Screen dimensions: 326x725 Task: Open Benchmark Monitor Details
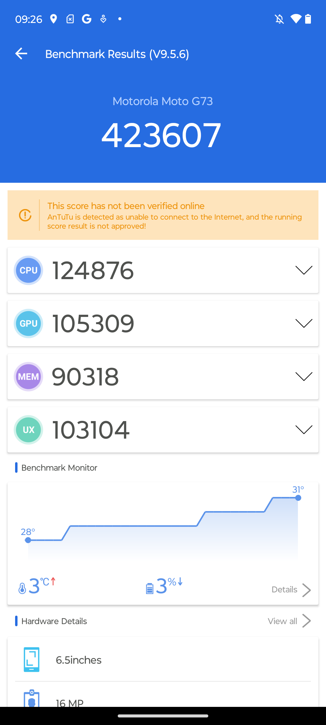click(291, 590)
